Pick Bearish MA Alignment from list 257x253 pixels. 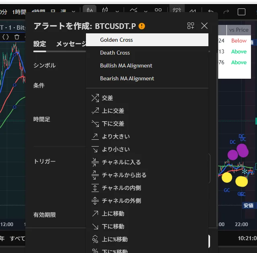(x=127, y=78)
